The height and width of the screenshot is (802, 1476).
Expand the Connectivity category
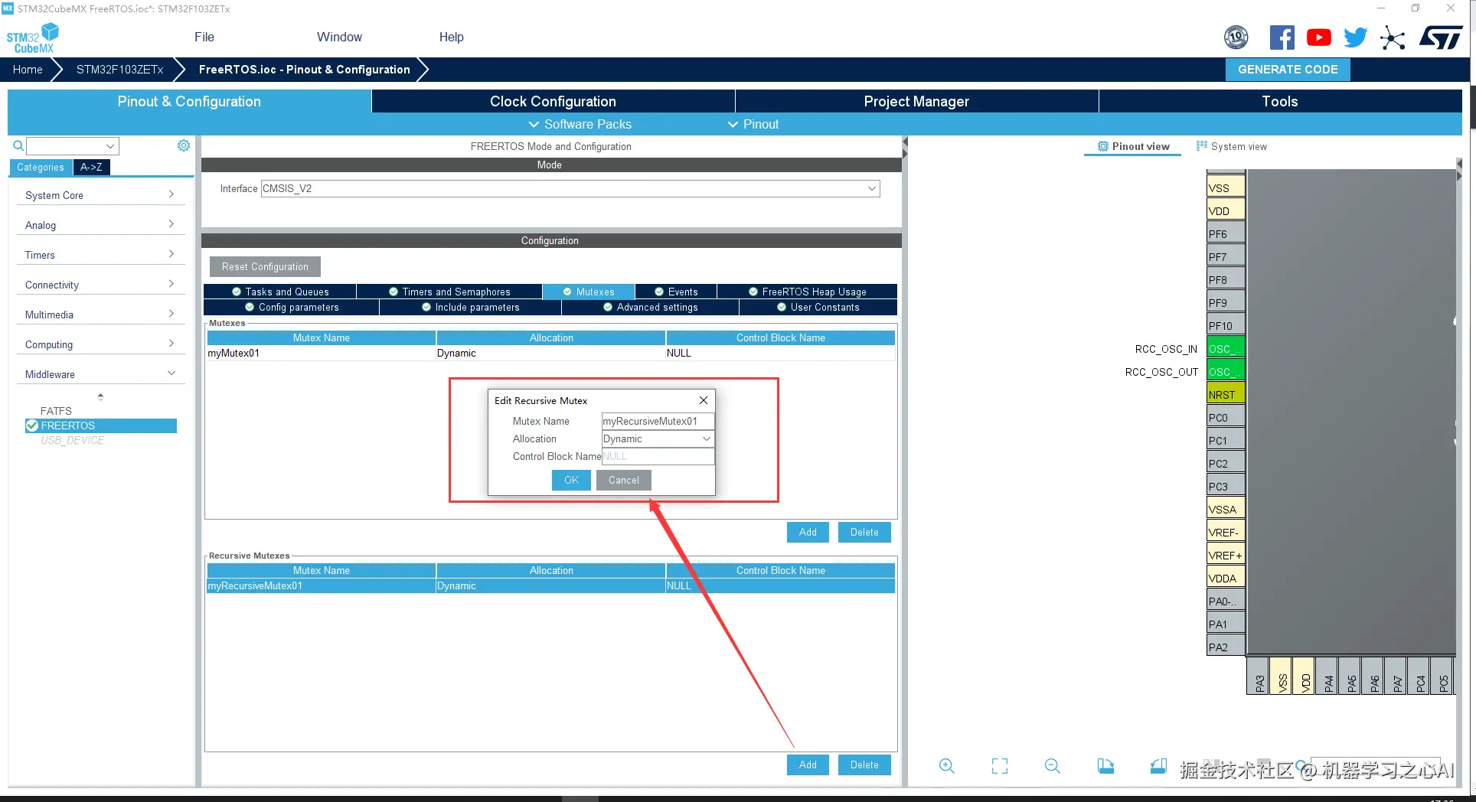click(x=100, y=285)
